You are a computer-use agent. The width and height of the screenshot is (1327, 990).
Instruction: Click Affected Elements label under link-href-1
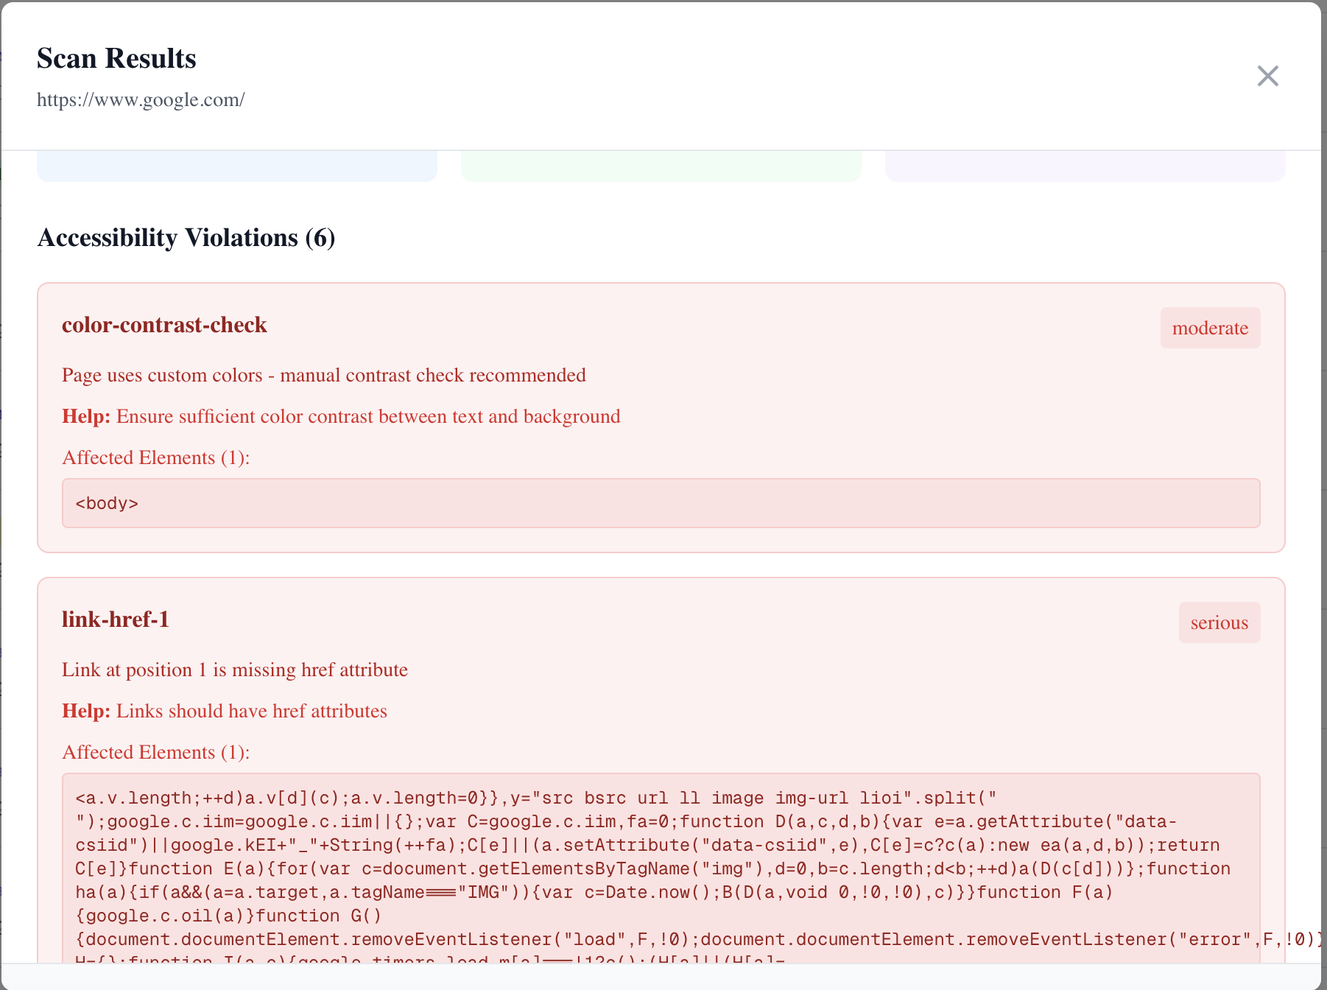click(156, 752)
